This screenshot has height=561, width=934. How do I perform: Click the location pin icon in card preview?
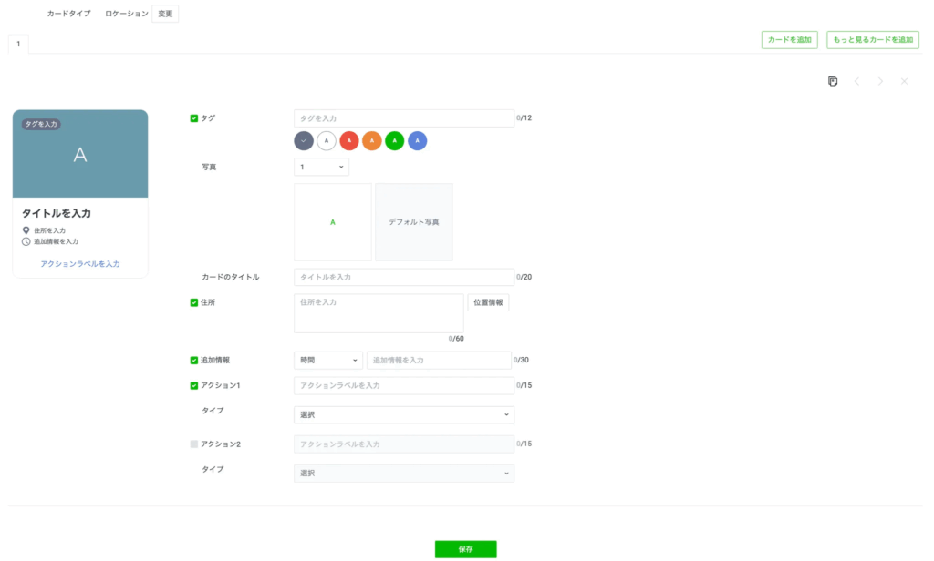pyautogui.click(x=26, y=230)
